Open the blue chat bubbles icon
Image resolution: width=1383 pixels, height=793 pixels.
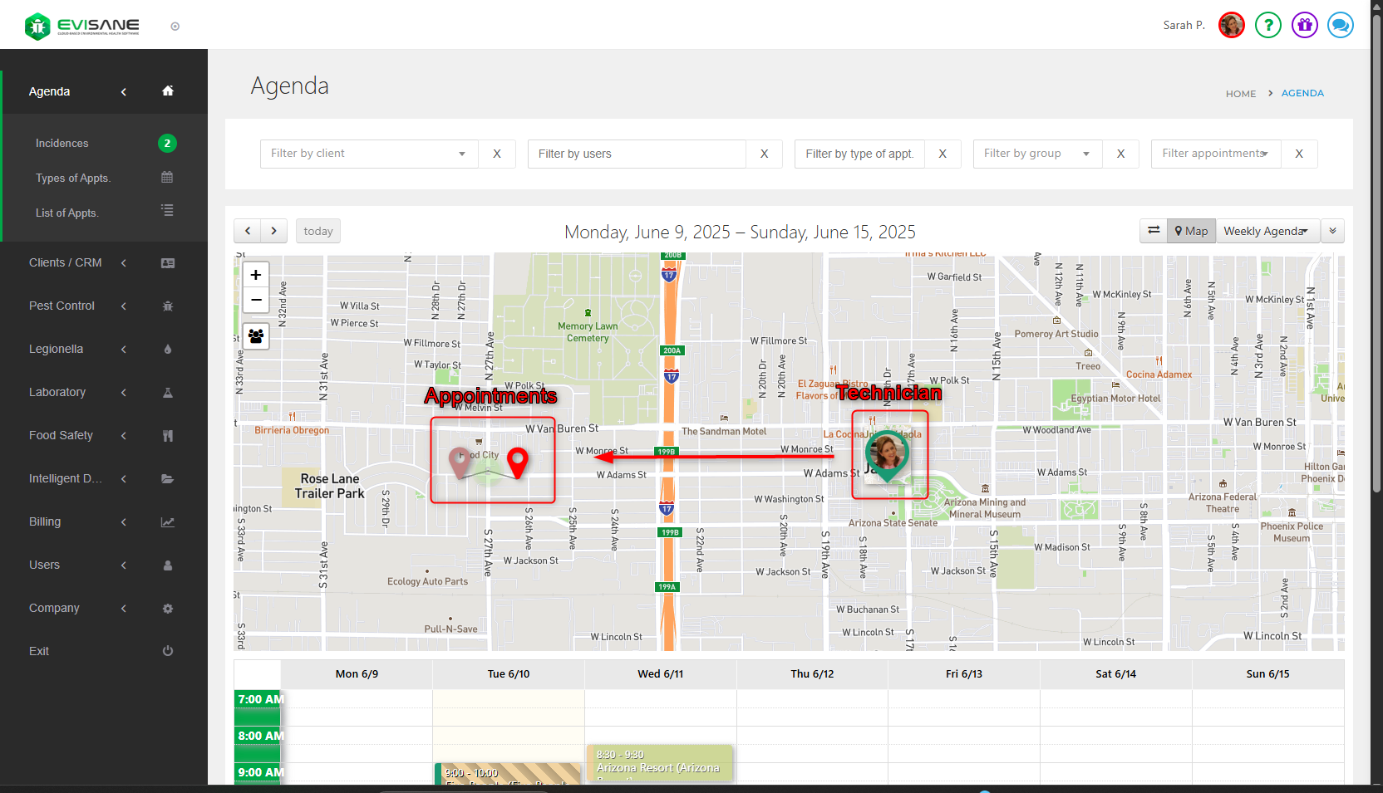[1341, 25]
